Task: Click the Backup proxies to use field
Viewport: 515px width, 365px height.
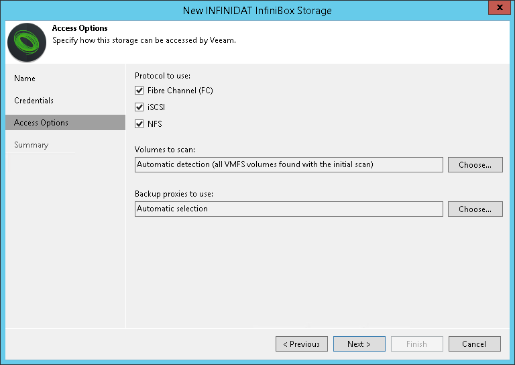Action: pos(288,209)
